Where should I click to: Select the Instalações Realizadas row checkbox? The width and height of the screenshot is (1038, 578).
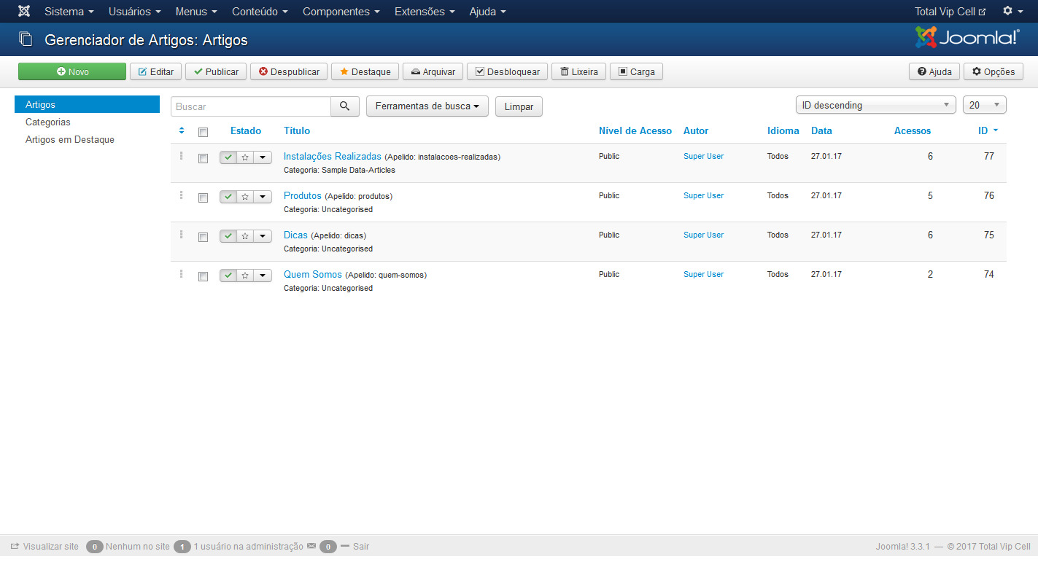click(204, 158)
